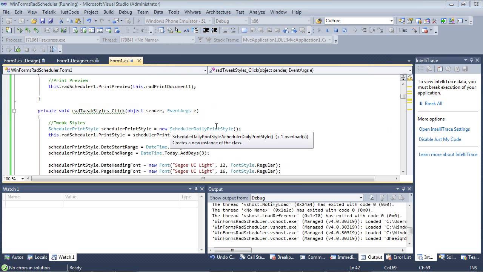The width and height of the screenshot is (483, 272).
Task: Click the Increase Indent icon
Action: tap(214, 30)
